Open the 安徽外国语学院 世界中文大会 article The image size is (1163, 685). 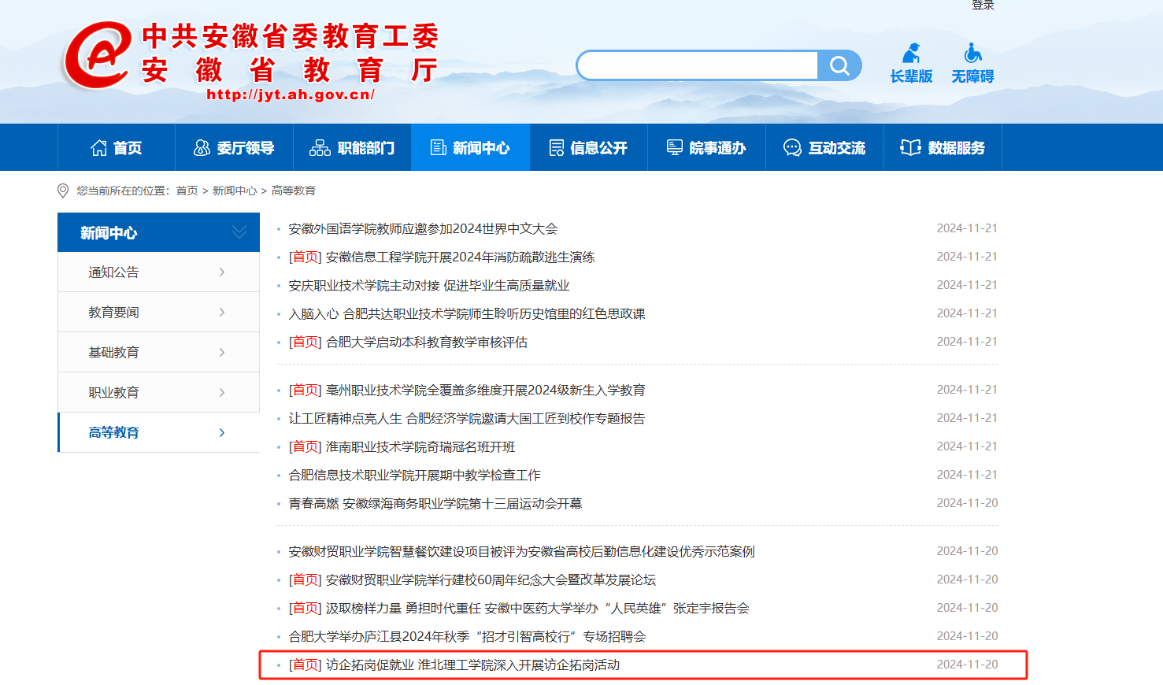click(423, 229)
